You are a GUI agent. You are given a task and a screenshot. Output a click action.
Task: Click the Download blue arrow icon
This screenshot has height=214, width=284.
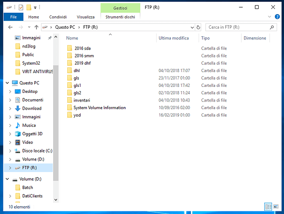18,108
